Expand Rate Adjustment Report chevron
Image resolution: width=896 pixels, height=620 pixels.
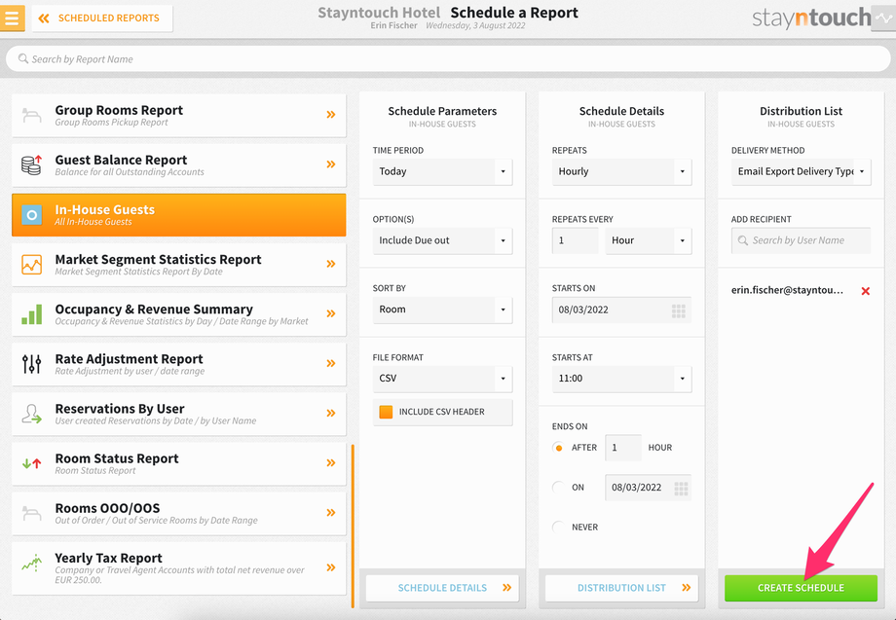331,363
